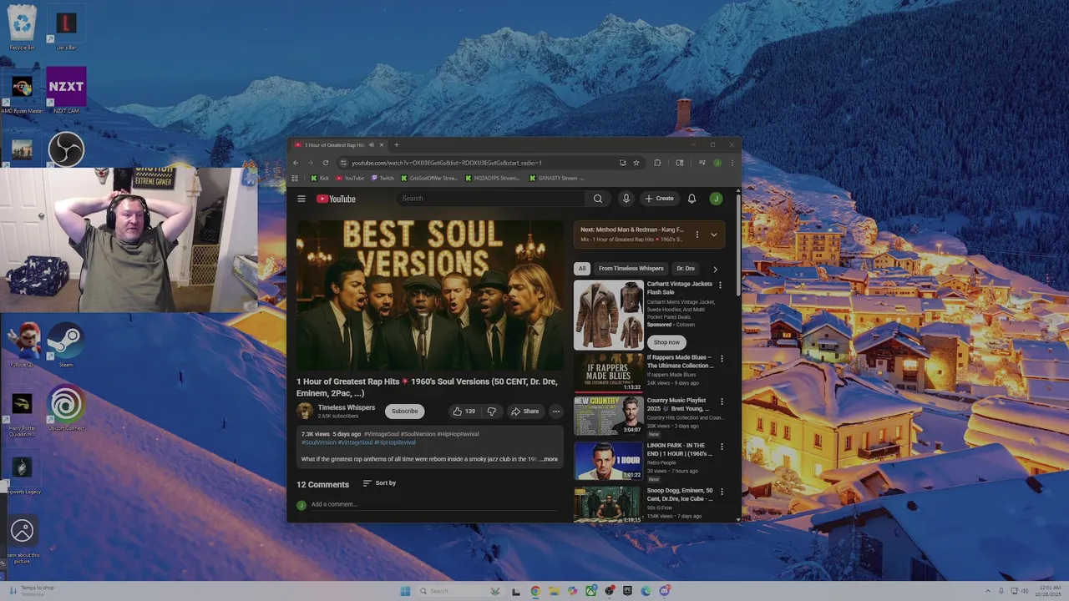Image resolution: width=1069 pixels, height=601 pixels.
Task: Open YouTube notifications bell
Action: pyautogui.click(x=692, y=199)
